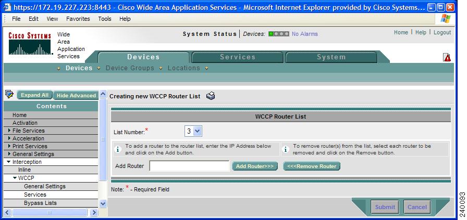Viewport: 467px width, 220px height.
Task: Open the File menu
Action: [x=16, y=19]
